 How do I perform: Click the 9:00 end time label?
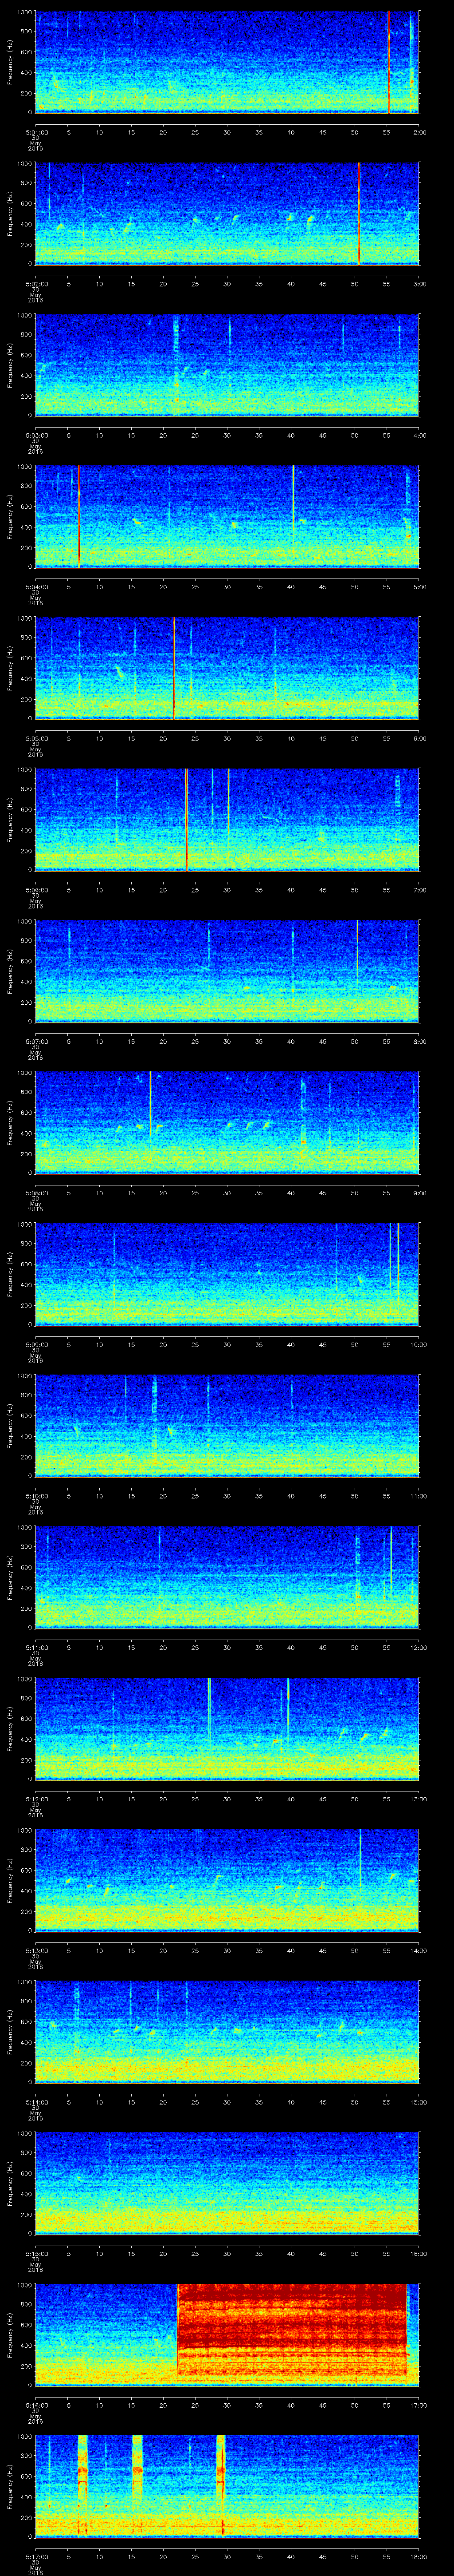419,1193
